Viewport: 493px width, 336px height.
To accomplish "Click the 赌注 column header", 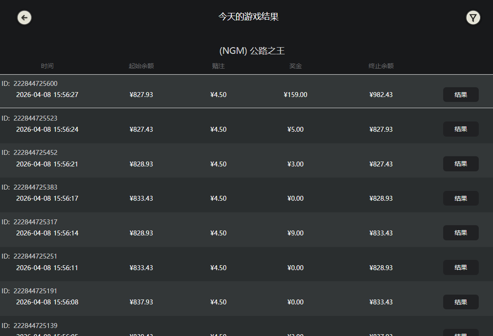I will [x=218, y=65].
